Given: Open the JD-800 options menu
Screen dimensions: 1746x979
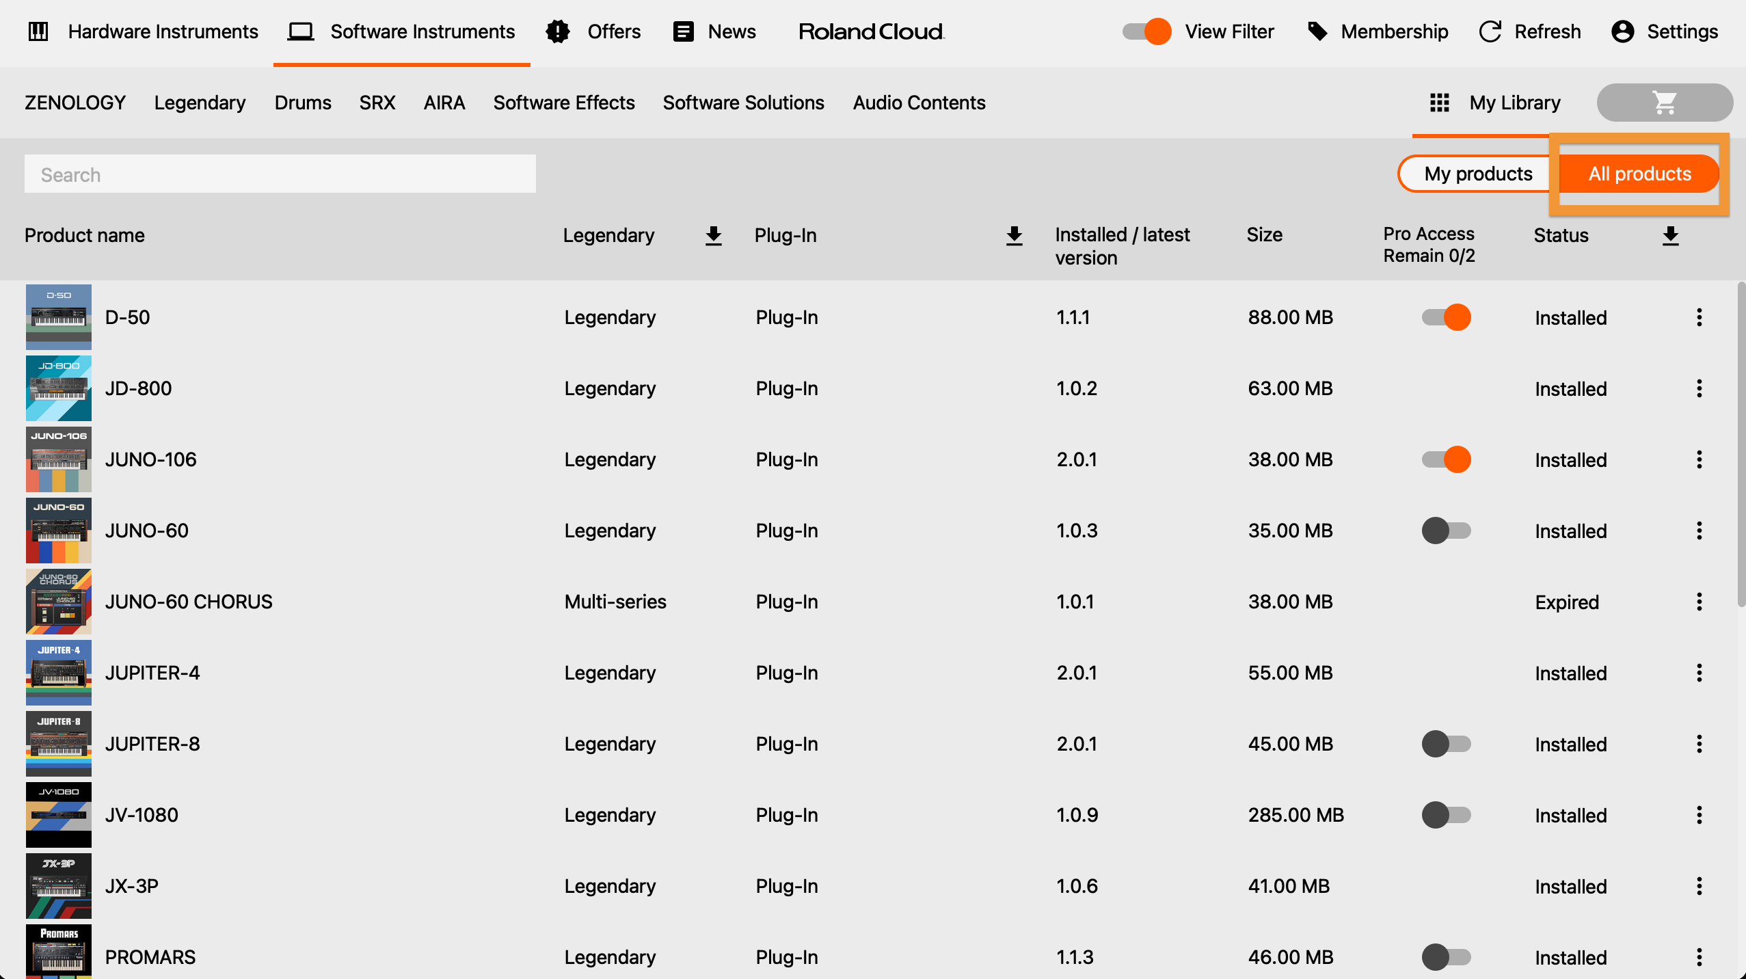Looking at the screenshot, I should [1700, 388].
